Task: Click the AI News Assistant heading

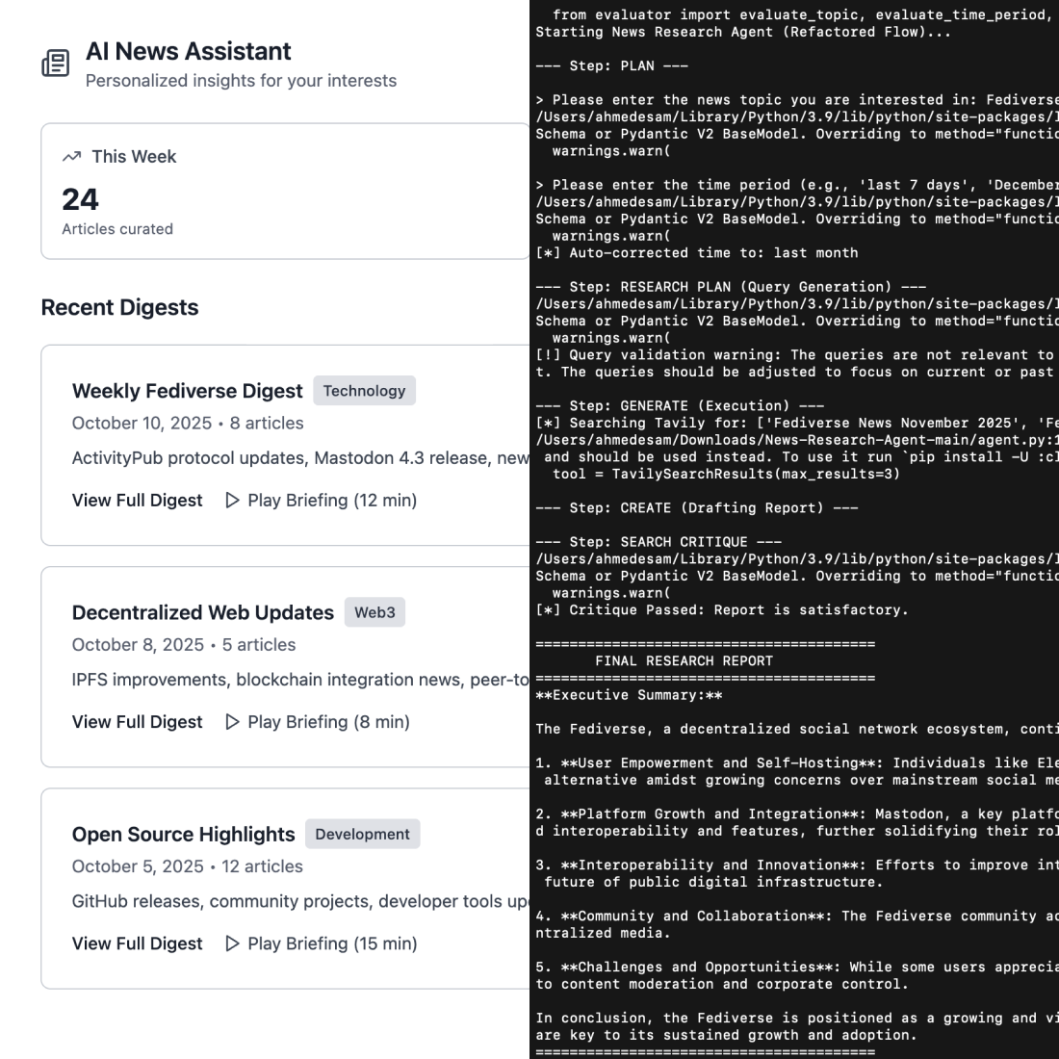Action: pos(189,51)
